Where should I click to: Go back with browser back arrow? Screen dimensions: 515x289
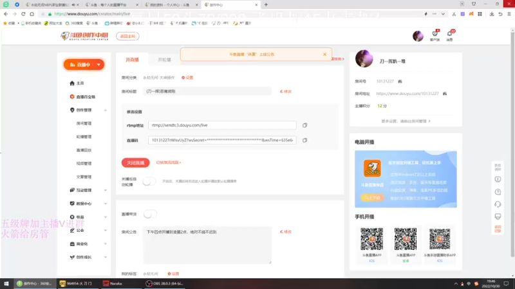[x=6, y=14]
